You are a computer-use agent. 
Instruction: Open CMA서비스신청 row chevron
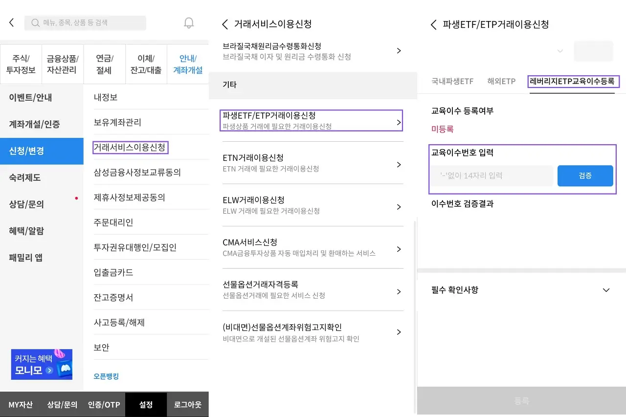(399, 249)
